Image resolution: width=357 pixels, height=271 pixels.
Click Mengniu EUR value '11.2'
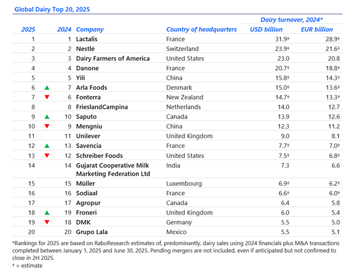coord(334,127)
